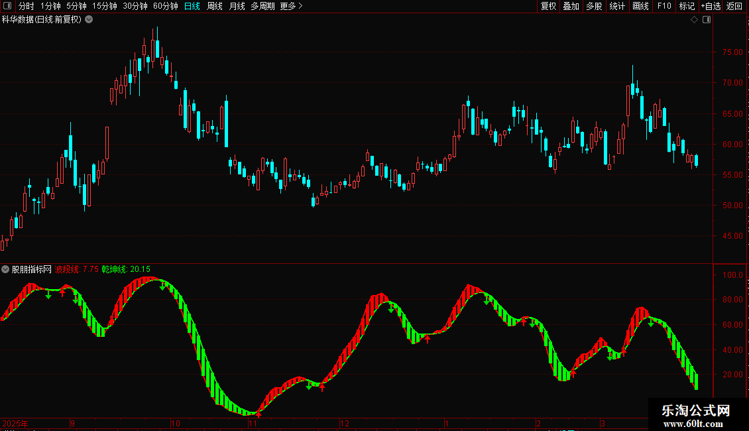This screenshot has width=749, height=431.
Task: Click 叠加 overlay tool
Action: point(571,6)
